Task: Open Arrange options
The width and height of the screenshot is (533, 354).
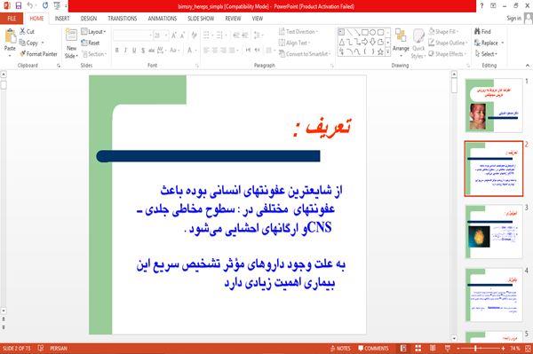Action: [401, 42]
